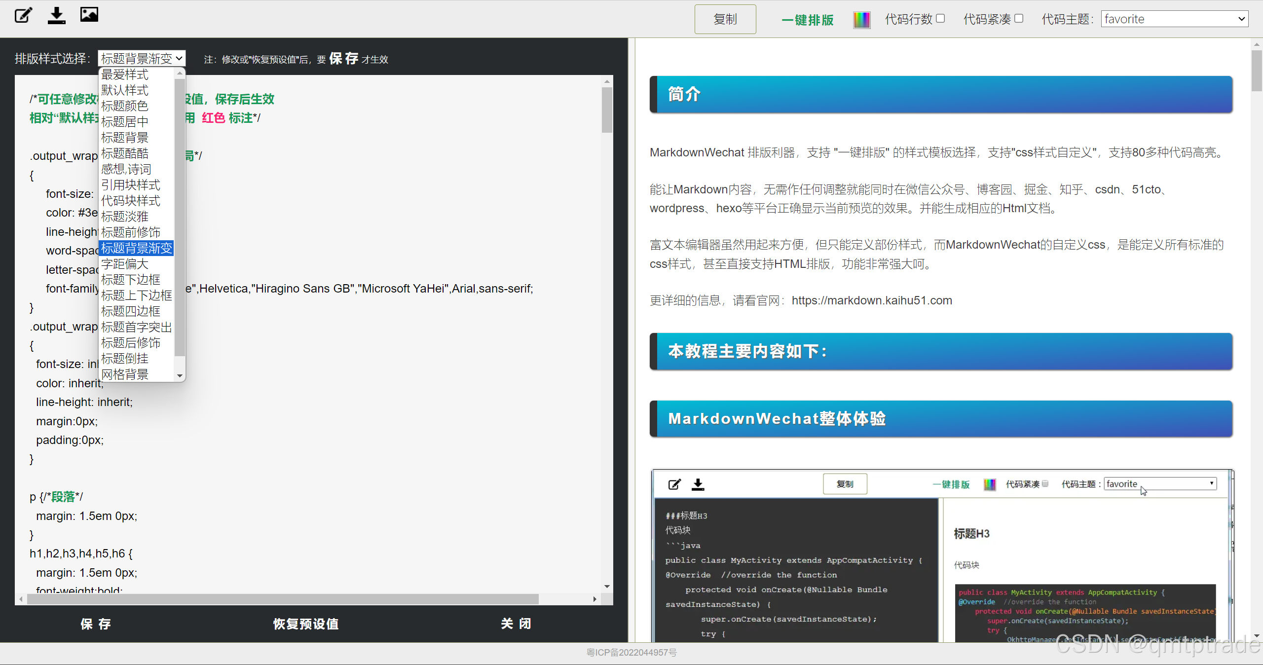Click the 保存 button below editor
1263x665 pixels.
click(x=96, y=624)
